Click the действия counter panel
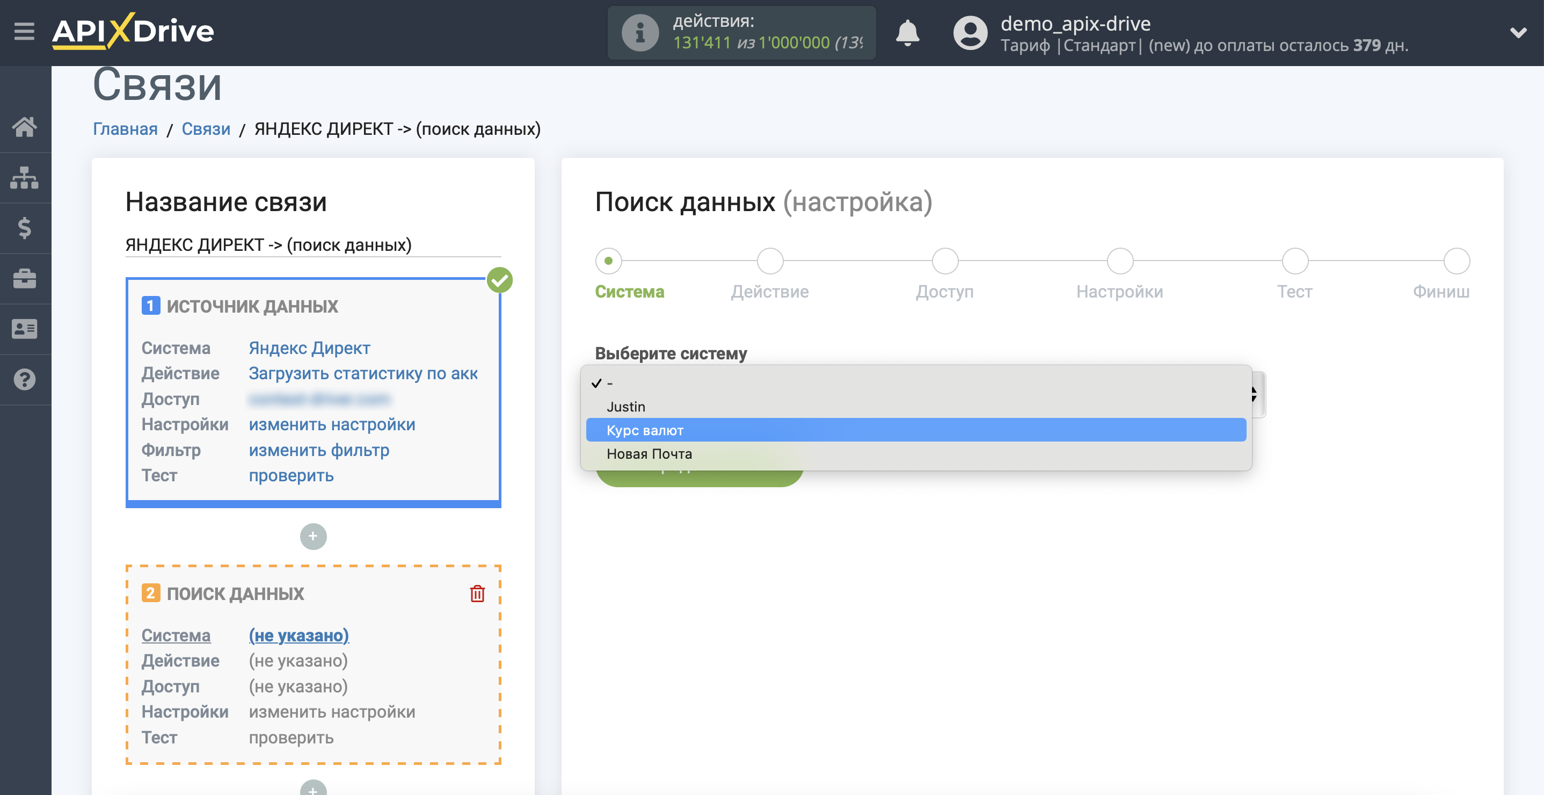The image size is (1544, 795). coord(741,32)
